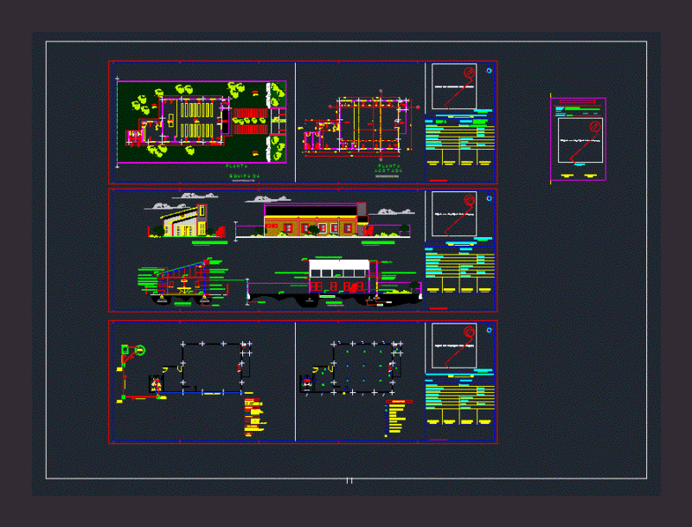
Task: Click the PLANTA ACOTADA drawing title
Action: 388,168
